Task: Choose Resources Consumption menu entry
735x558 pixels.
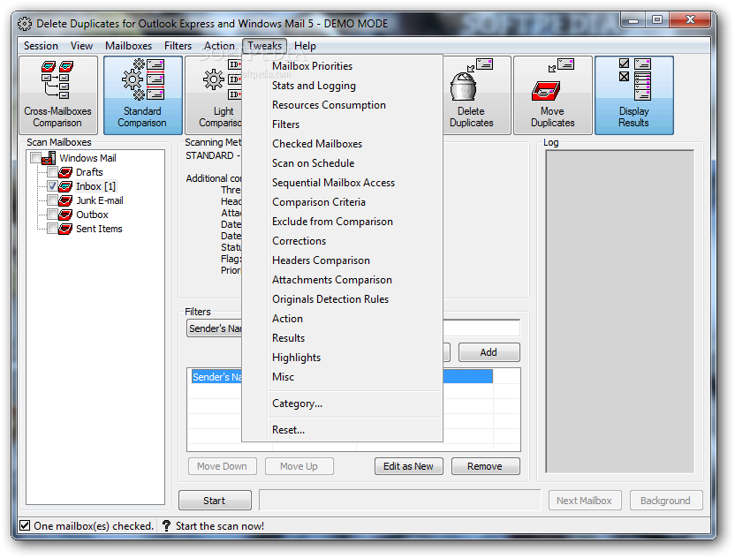Action: pos(342,105)
